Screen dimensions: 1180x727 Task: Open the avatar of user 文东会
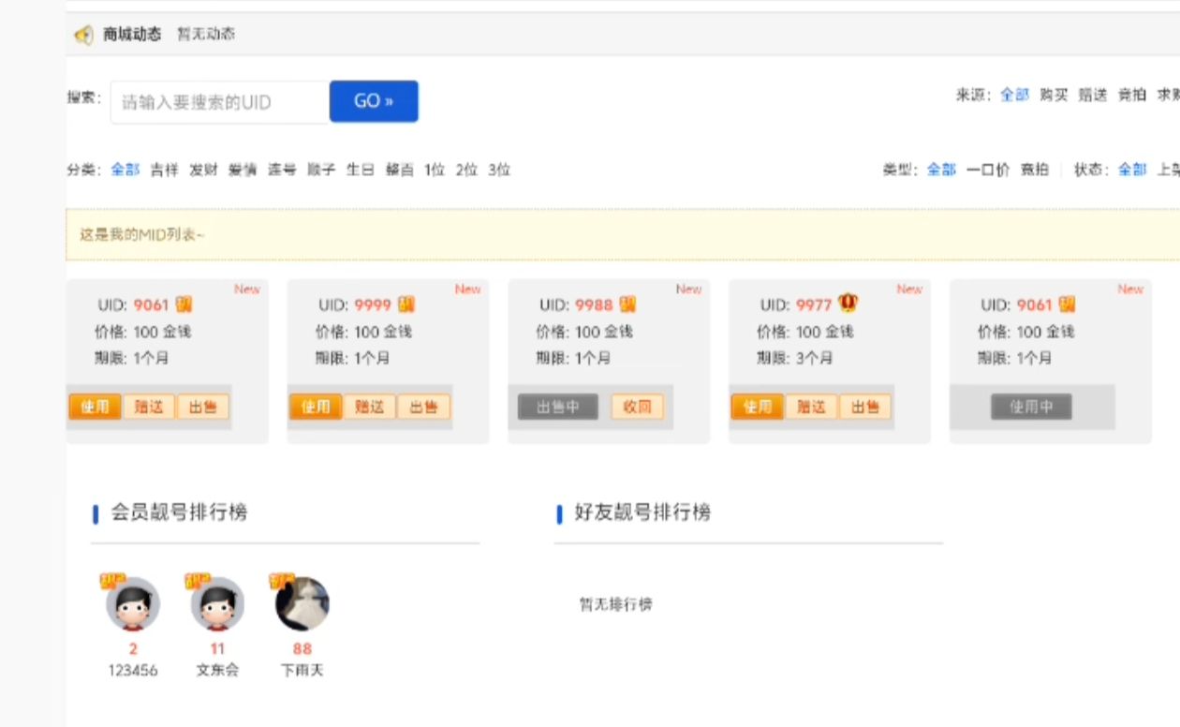pos(217,604)
